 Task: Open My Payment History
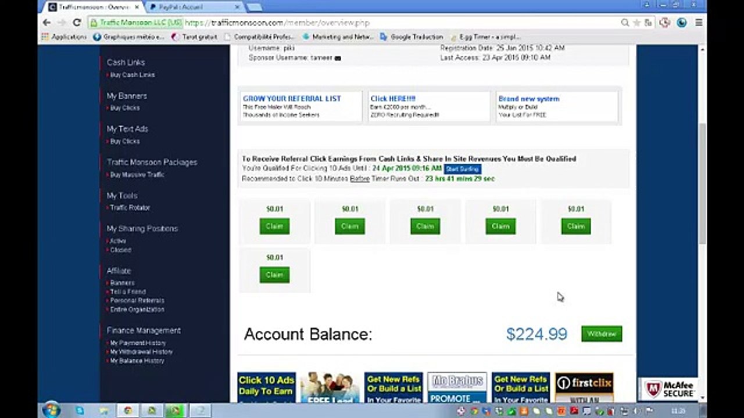coord(138,343)
